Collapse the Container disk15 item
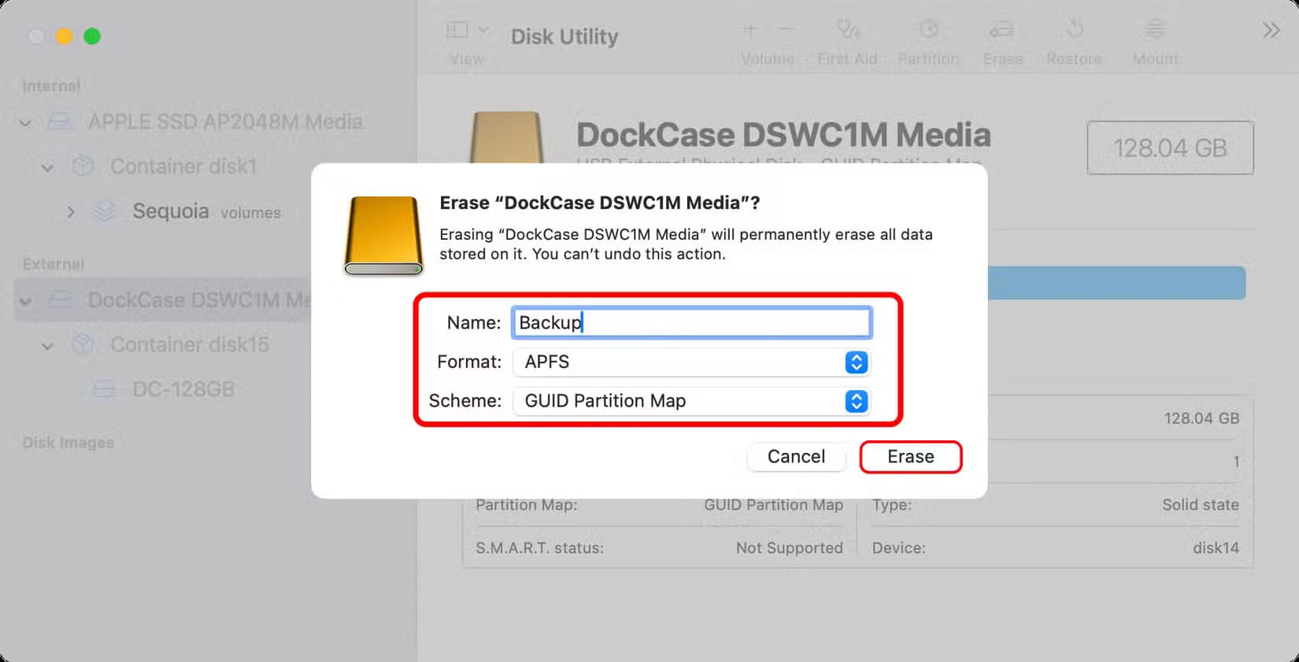The width and height of the screenshot is (1299, 662). [48, 345]
